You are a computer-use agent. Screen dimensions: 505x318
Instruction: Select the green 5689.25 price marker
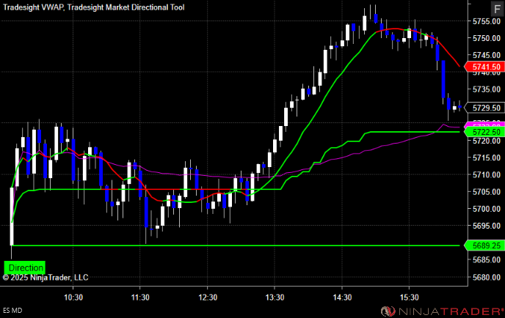(x=484, y=245)
